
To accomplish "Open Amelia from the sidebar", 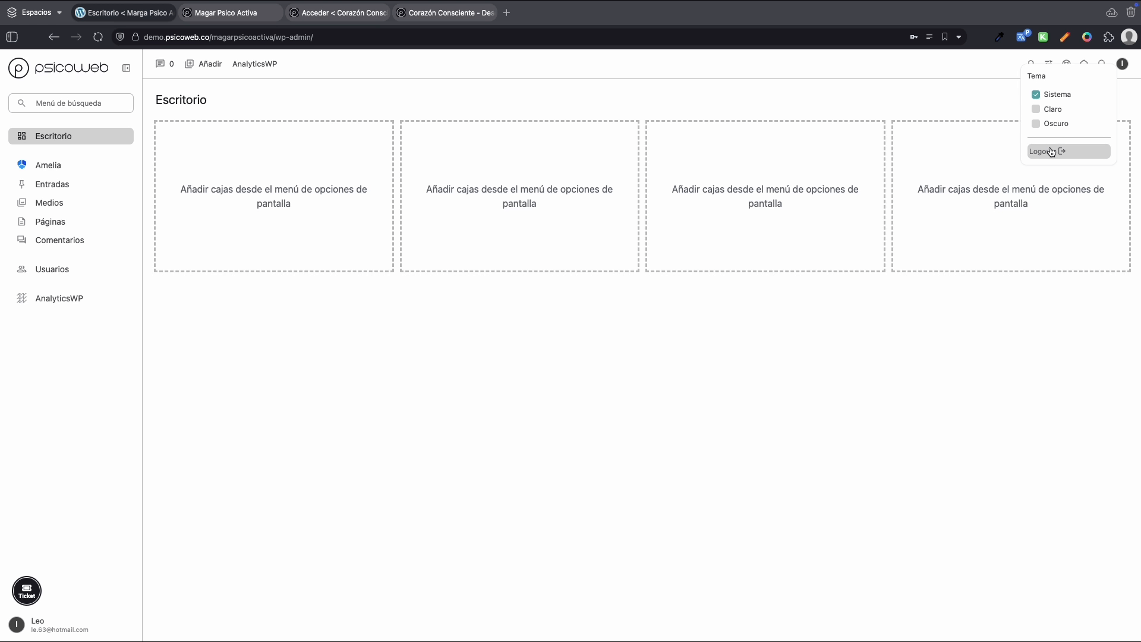I will [x=48, y=165].
